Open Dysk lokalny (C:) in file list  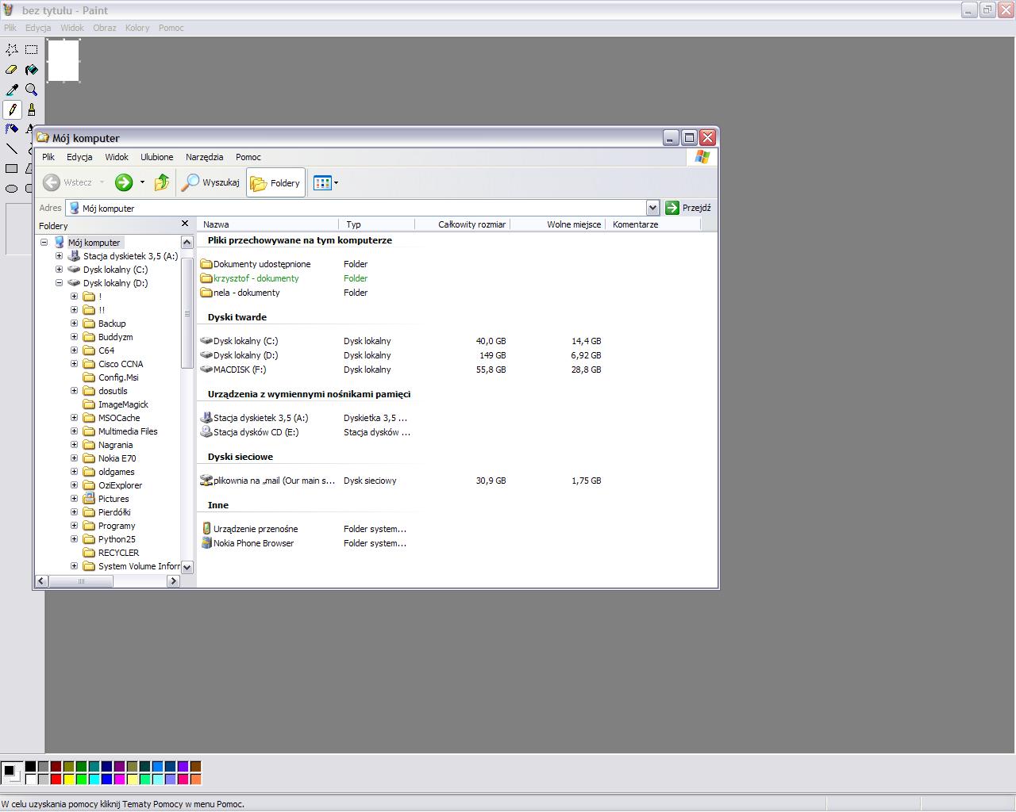pos(245,341)
